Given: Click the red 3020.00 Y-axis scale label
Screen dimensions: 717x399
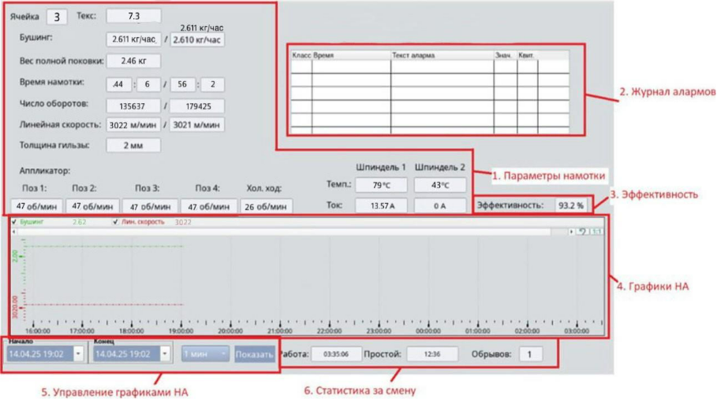Looking at the screenshot, I should [x=15, y=308].
